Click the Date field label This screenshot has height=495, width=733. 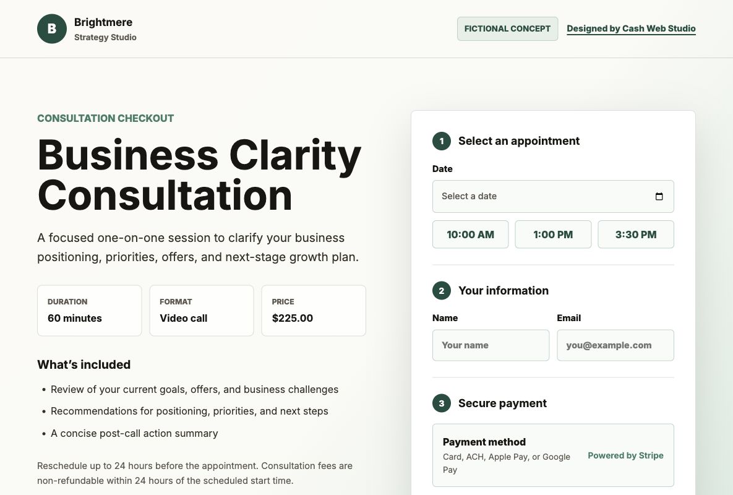coord(442,169)
